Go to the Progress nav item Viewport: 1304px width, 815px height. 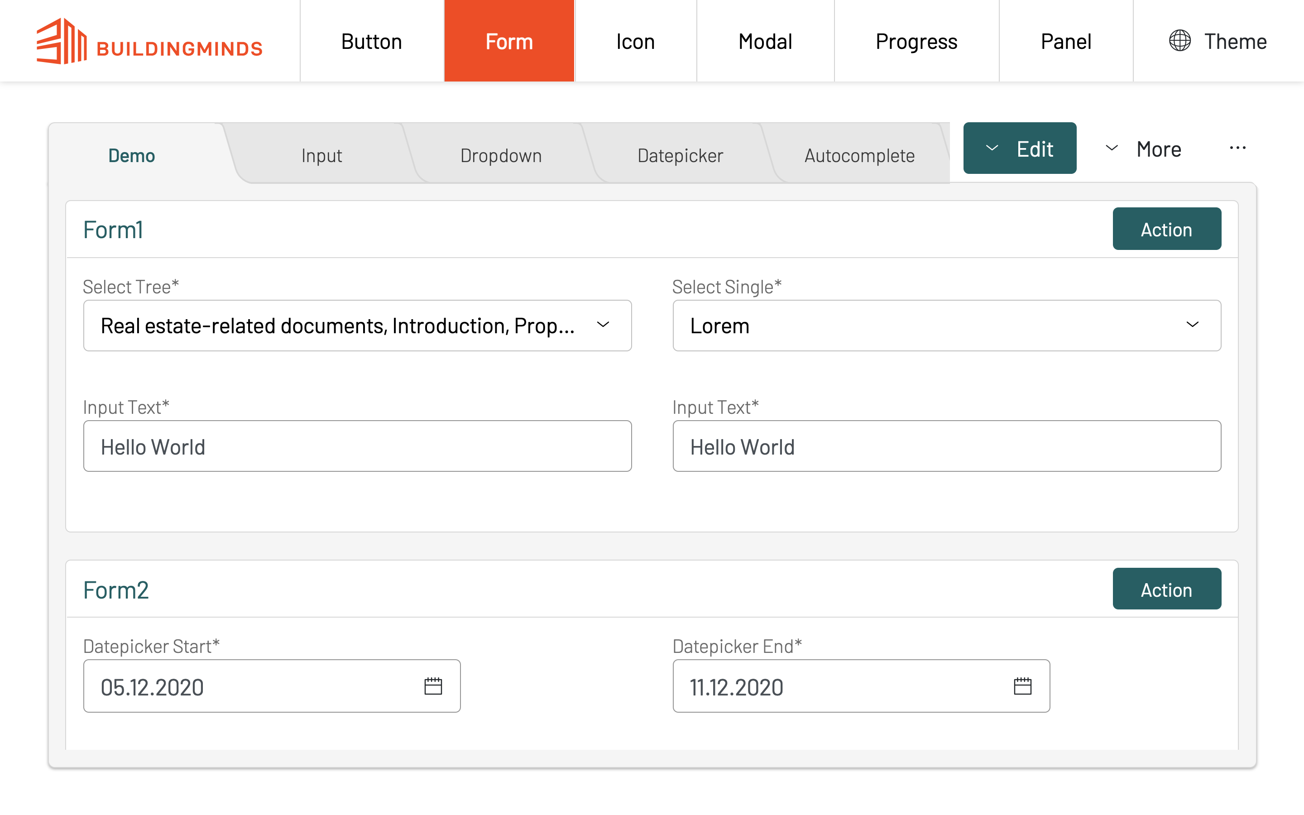click(x=916, y=41)
